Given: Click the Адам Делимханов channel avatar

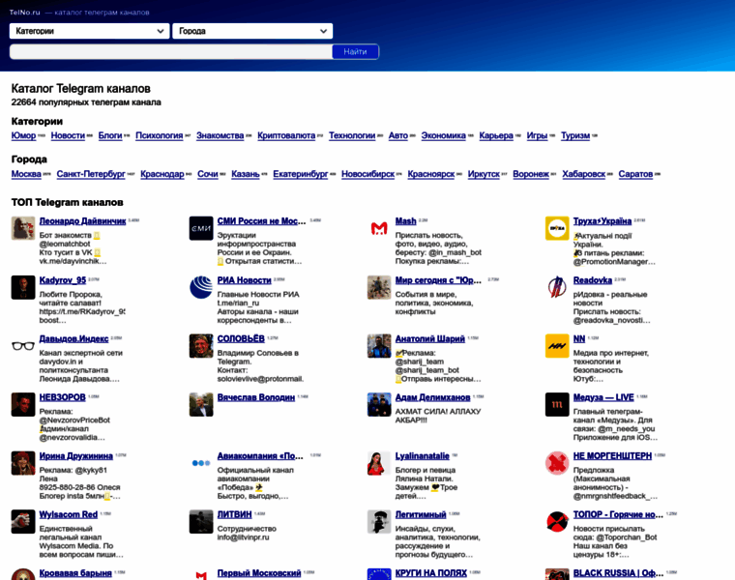Looking at the screenshot, I should pyautogui.click(x=379, y=404).
